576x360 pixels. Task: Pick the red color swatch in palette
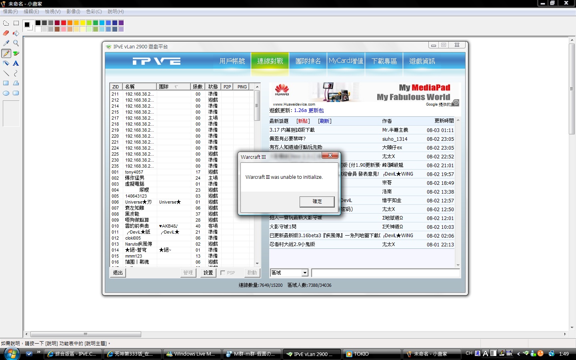(64, 23)
